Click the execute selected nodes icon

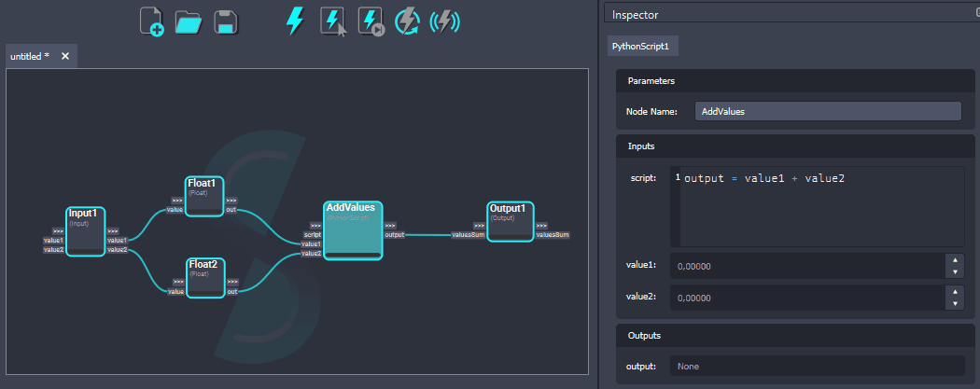[333, 21]
